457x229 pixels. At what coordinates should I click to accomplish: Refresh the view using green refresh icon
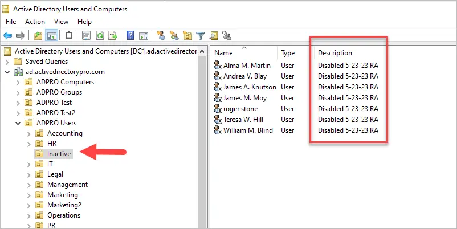point(100,36)
